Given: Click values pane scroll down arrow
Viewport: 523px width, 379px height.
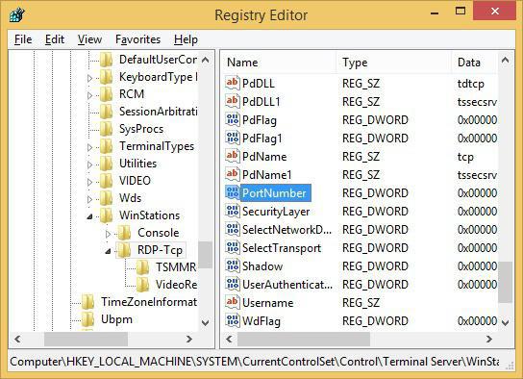Looking at the screenshot, I should (506, 322).
